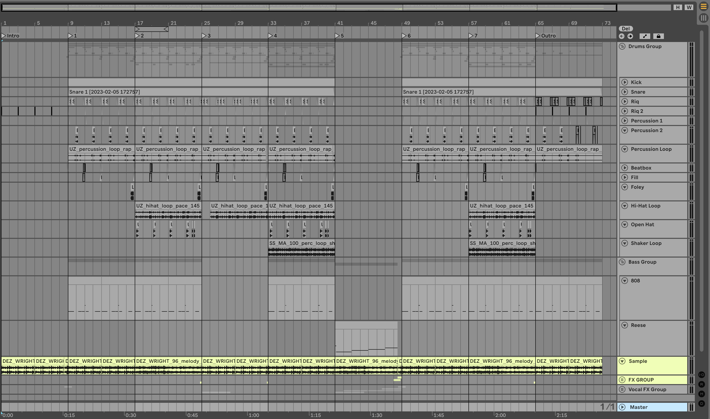The image size is (710, 419).
Task: Jump to the next locator arrow
Action: (630, 36)
